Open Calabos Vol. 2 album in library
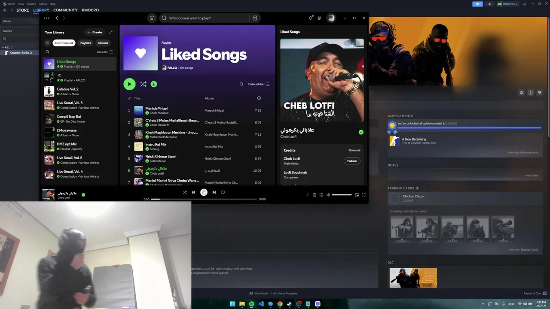Viewport: 550px width, 309px height. pyautogui.click(x=79, y=91)
